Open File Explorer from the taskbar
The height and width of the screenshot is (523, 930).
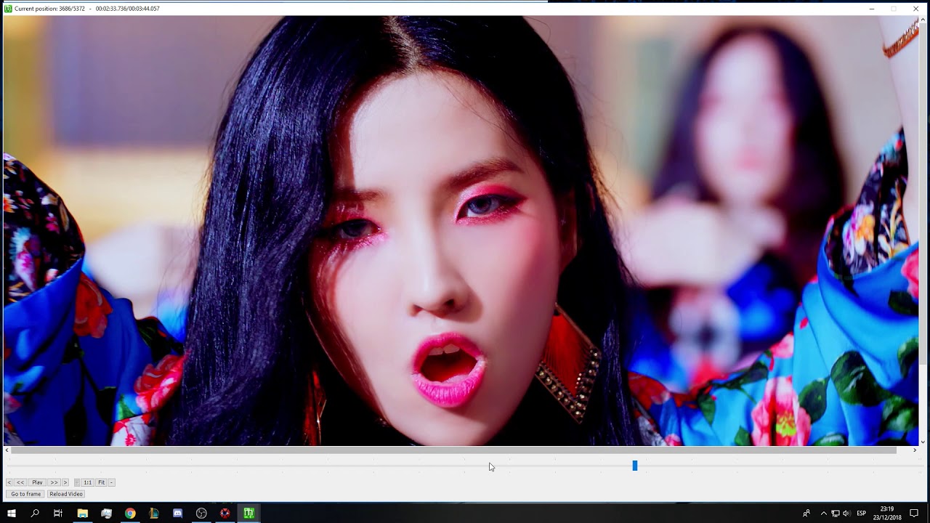coord(83,513)
